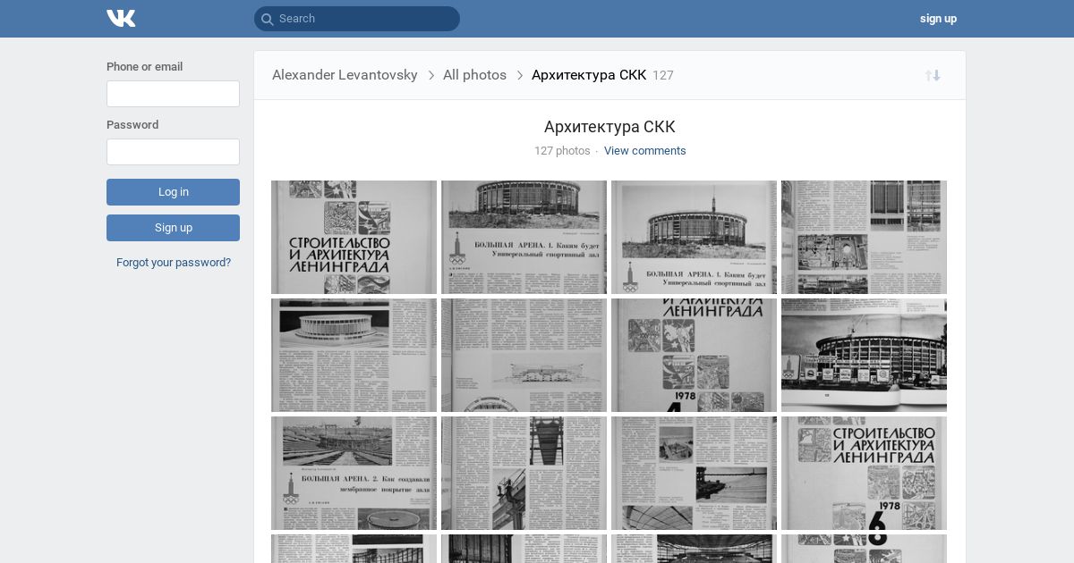The height and width of the screenshot is (563, 1074).
Task: Click the Phone or email label
Action: (x=144, y=67)
